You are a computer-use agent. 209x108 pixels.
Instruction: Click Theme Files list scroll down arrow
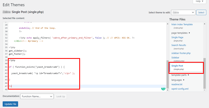coord(205,90)
